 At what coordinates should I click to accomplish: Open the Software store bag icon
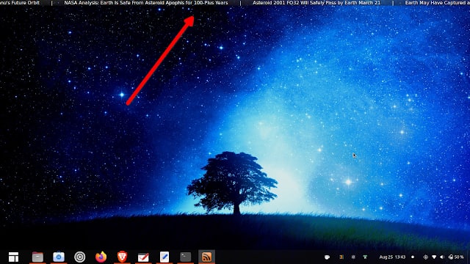point(59,257)
